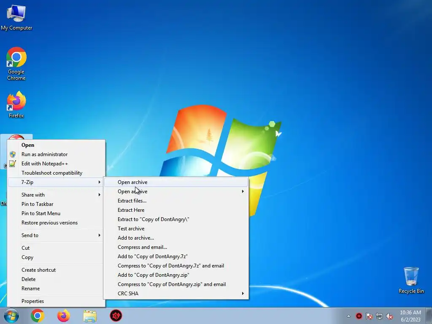Select Compress to "Copy of DontAngry.7z" and email
Screen dimensions: 432x324
[176, 266]
